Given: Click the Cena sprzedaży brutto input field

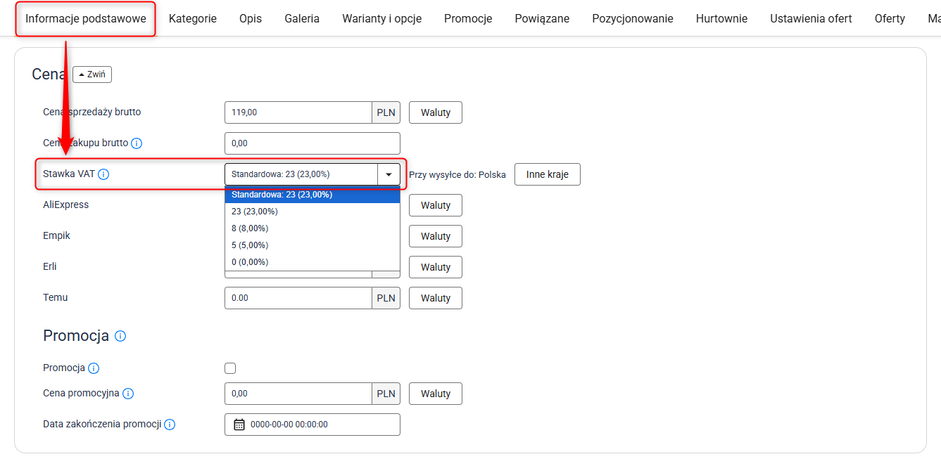Looking at the screenshot, I should (x=298, y=112).
